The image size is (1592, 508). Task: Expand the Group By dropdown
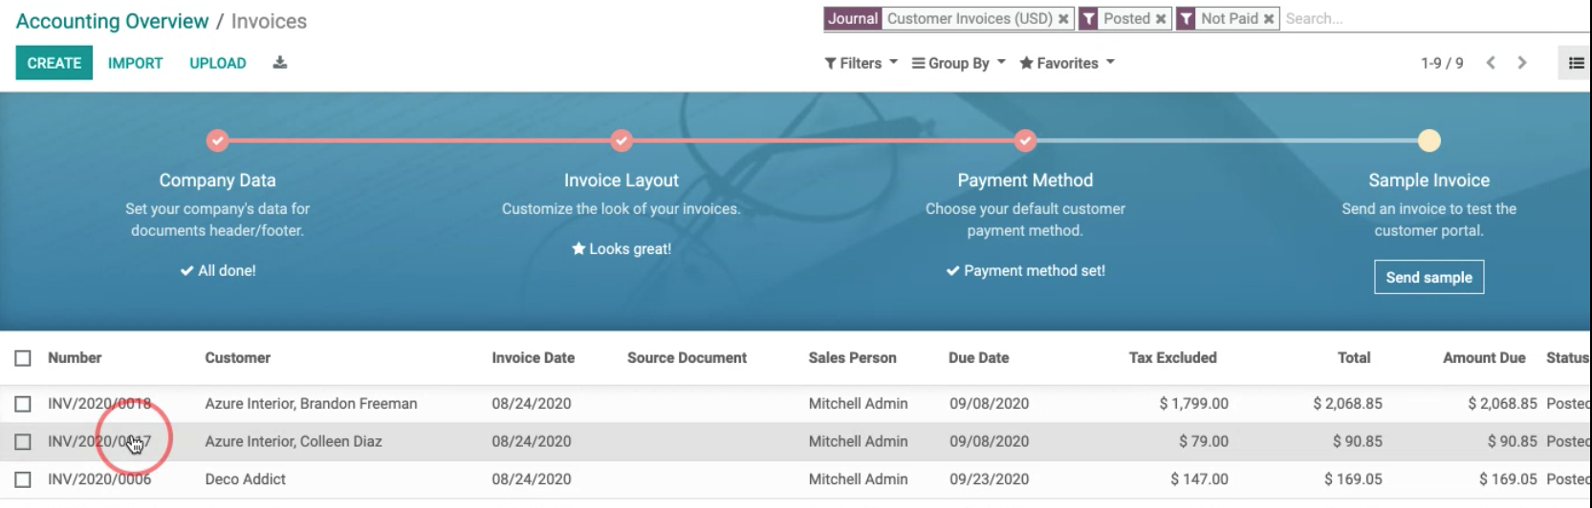point(958,63)
